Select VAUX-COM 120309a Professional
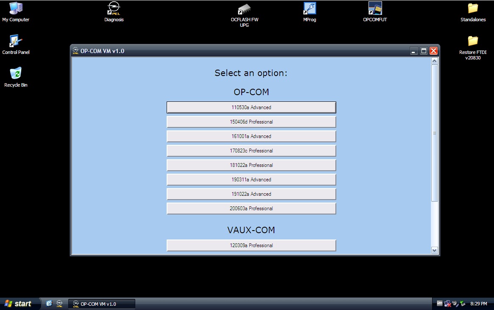 251,245
